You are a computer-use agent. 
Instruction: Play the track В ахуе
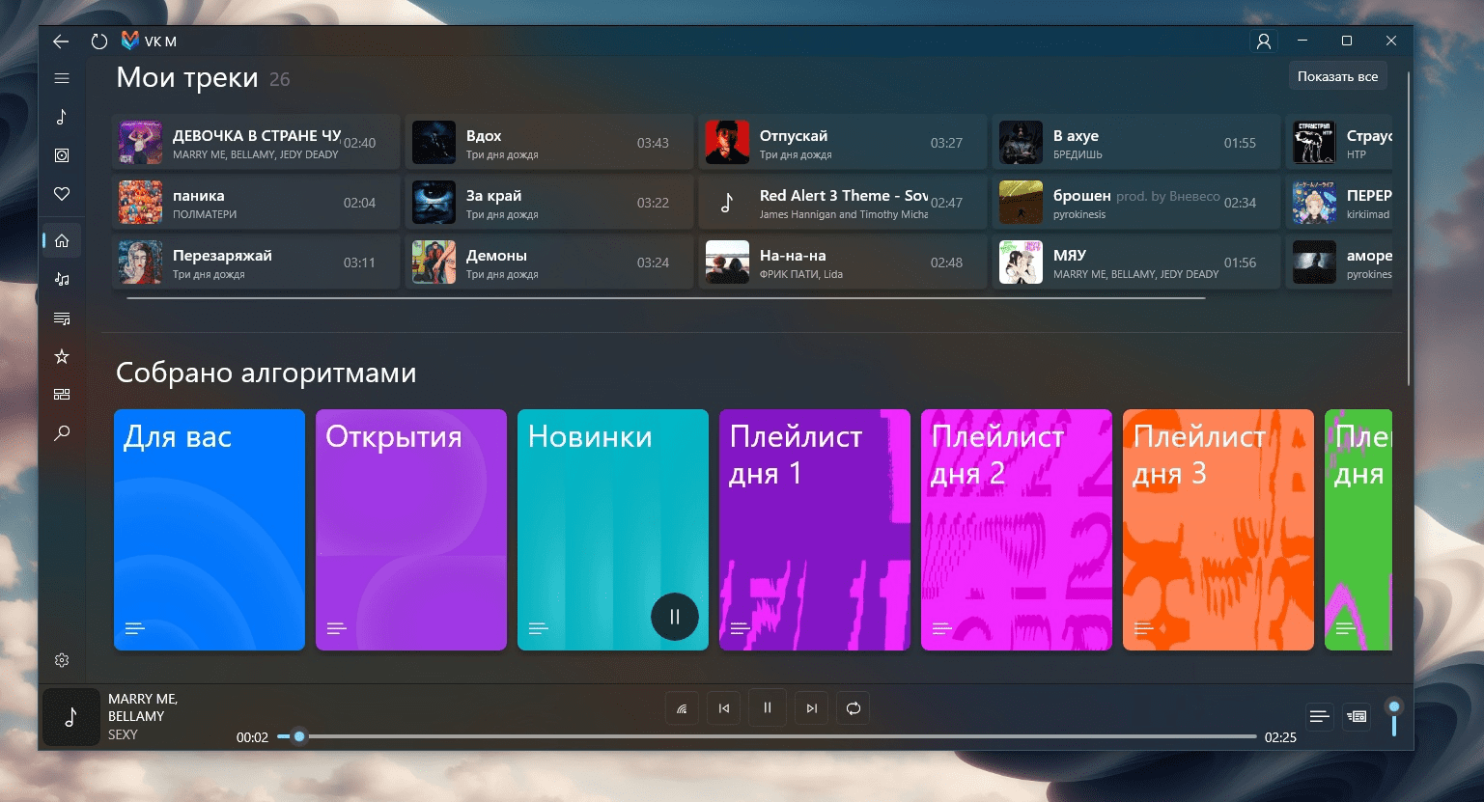tap(1136, 143)
